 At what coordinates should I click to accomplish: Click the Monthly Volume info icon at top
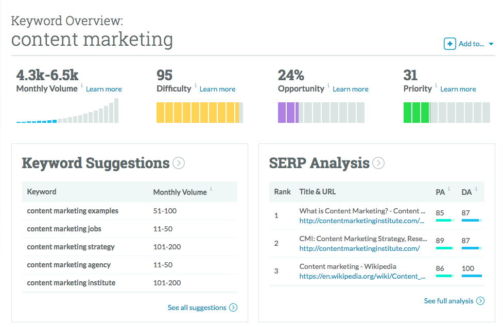82,85
